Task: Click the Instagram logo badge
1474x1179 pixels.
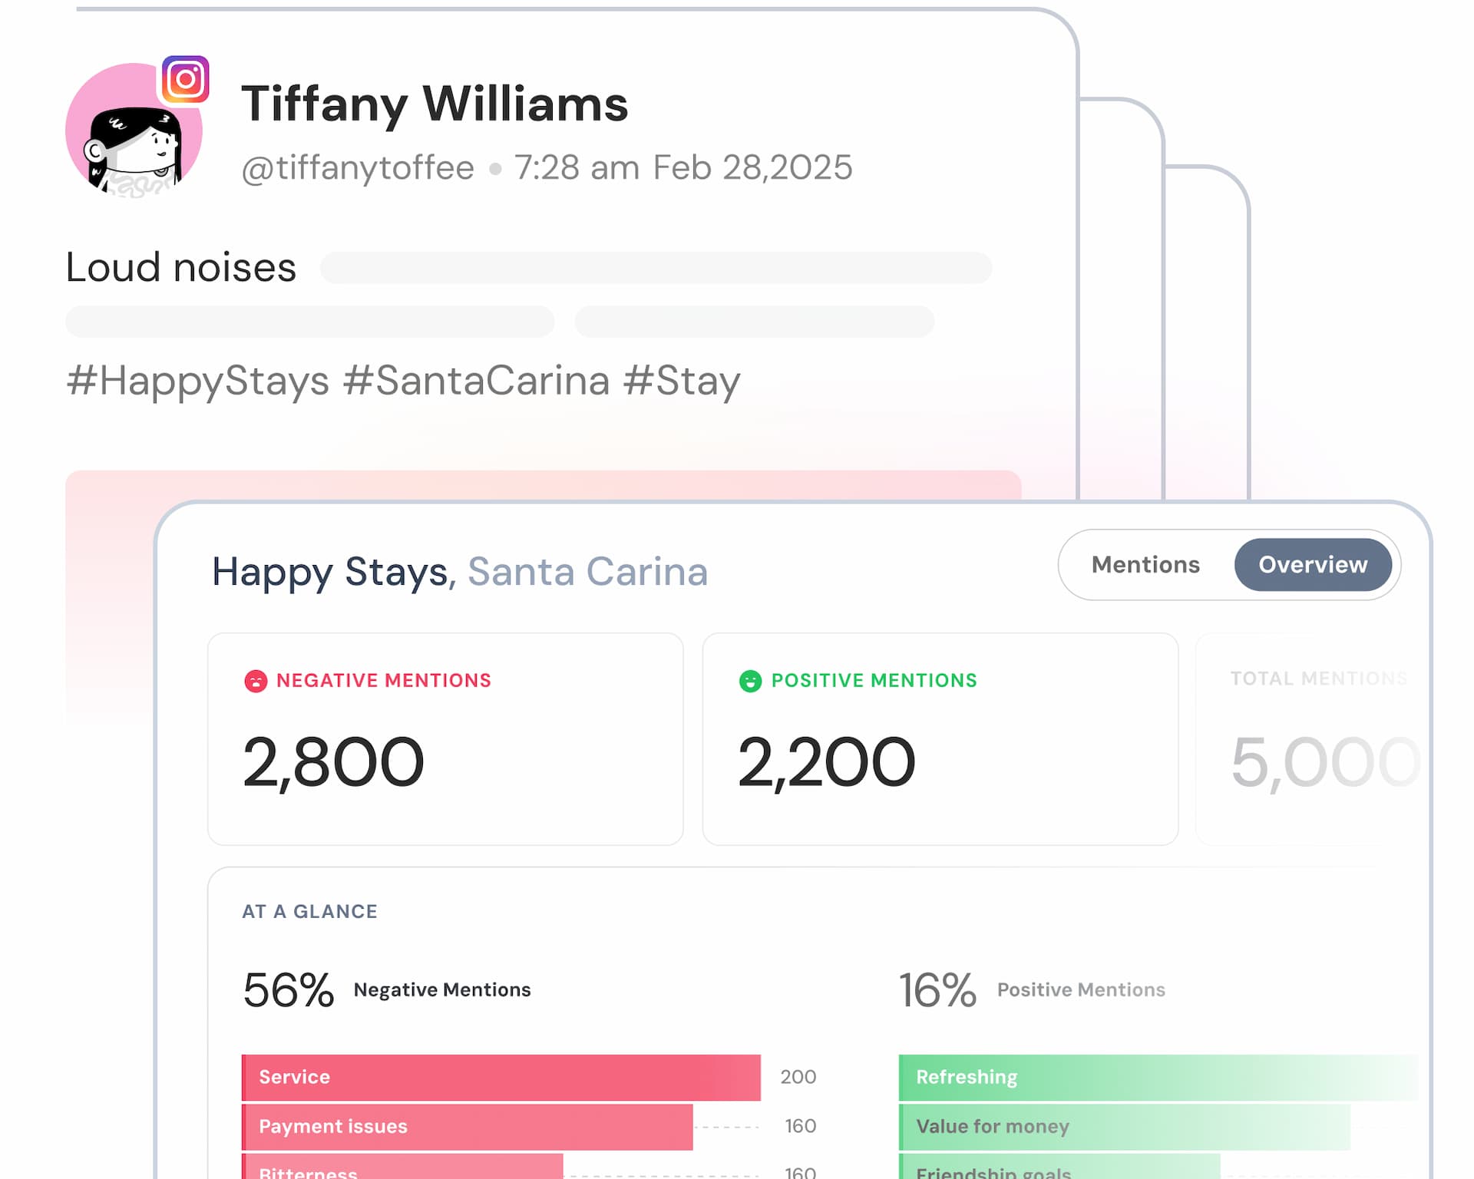Action: tap(185, 80)
